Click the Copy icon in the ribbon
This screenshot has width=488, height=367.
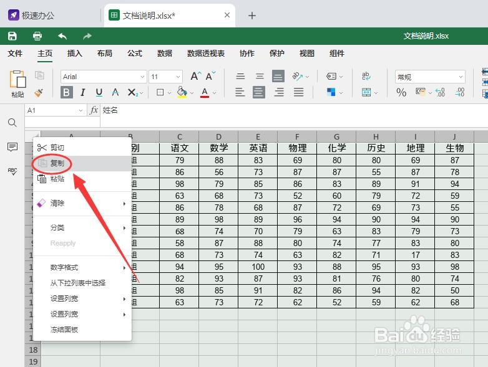click(39, 75)
